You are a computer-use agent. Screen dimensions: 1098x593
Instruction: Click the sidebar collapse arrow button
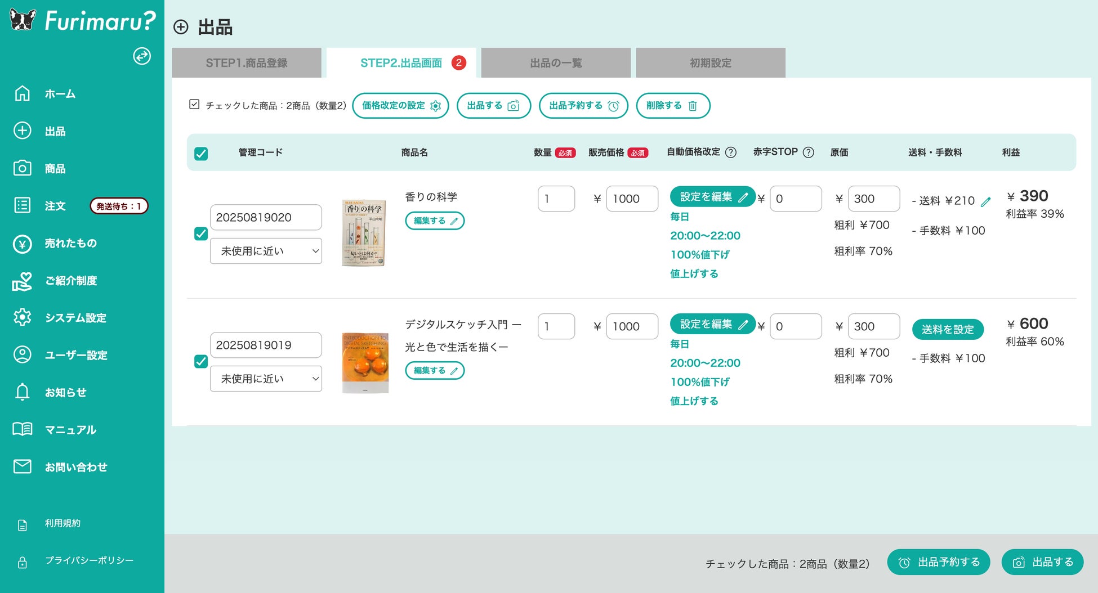point(141,57)
